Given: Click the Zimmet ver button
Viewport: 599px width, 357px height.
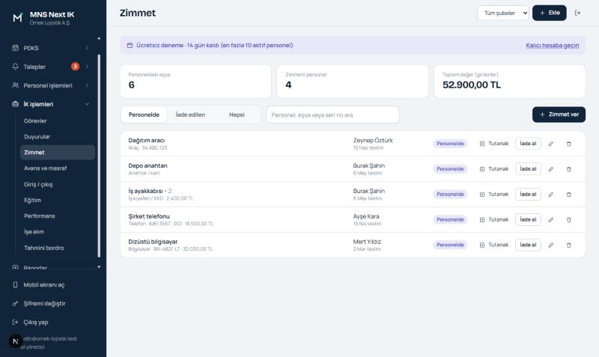Looking at the screenshot, I should tap(559, 115).
